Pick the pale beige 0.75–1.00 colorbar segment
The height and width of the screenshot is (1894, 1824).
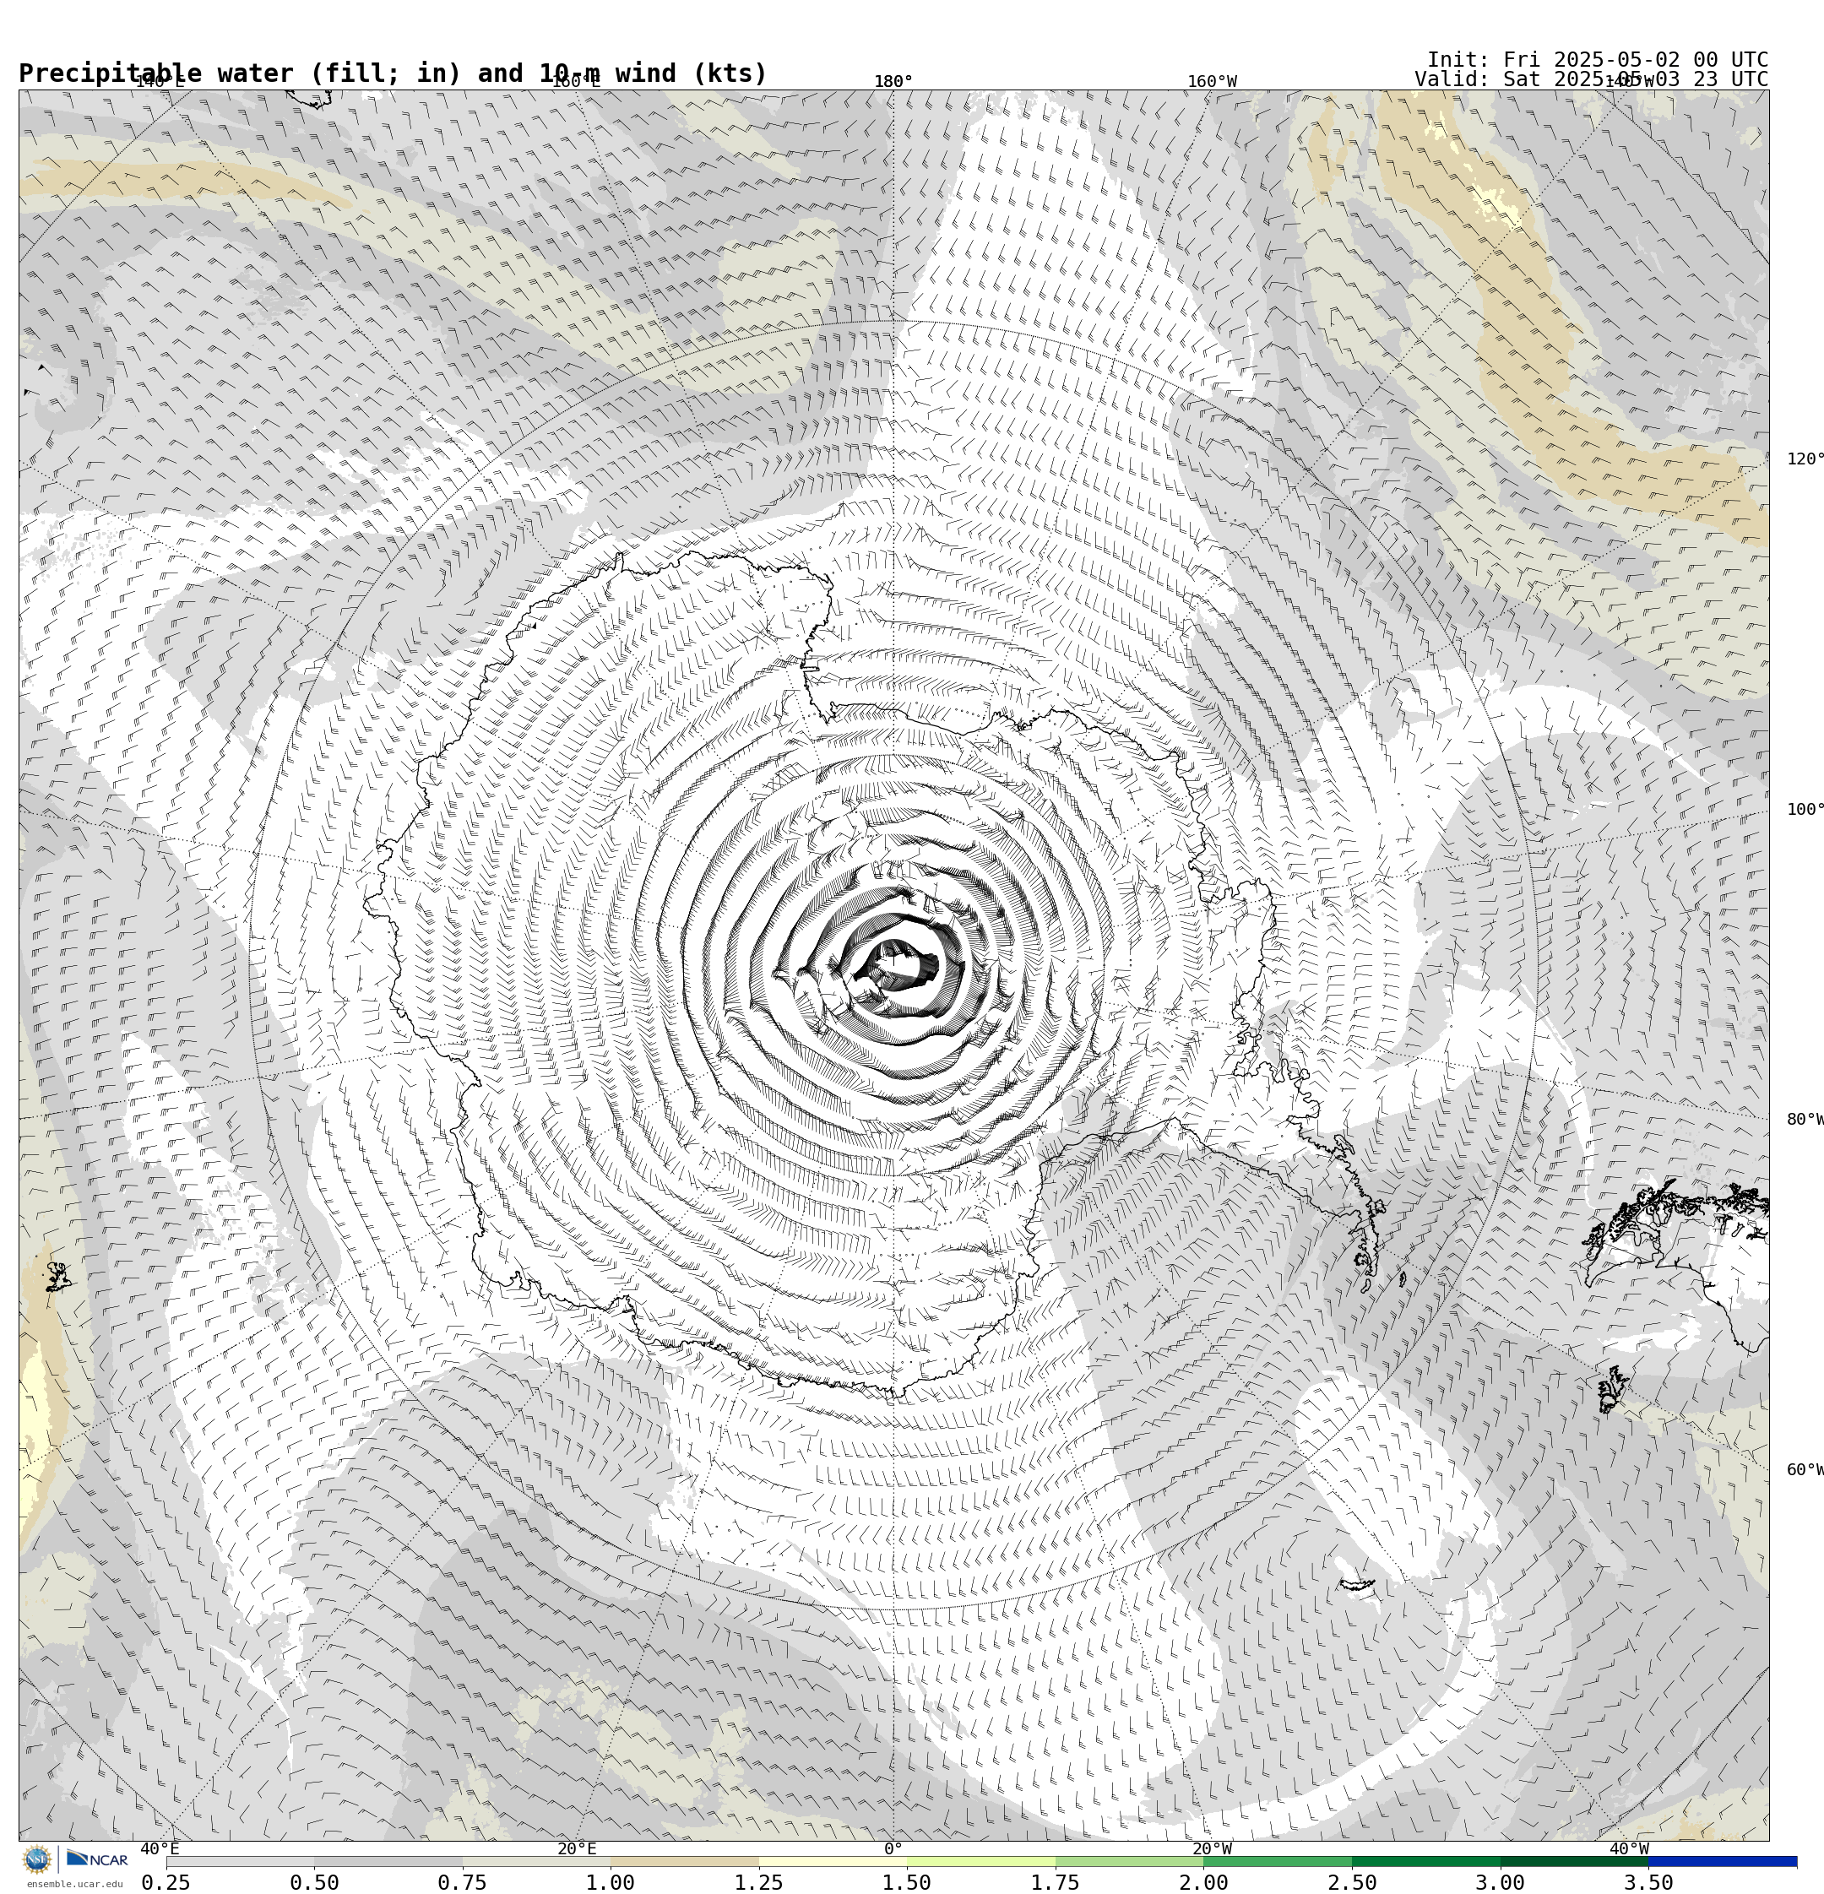click(536, 1861)
